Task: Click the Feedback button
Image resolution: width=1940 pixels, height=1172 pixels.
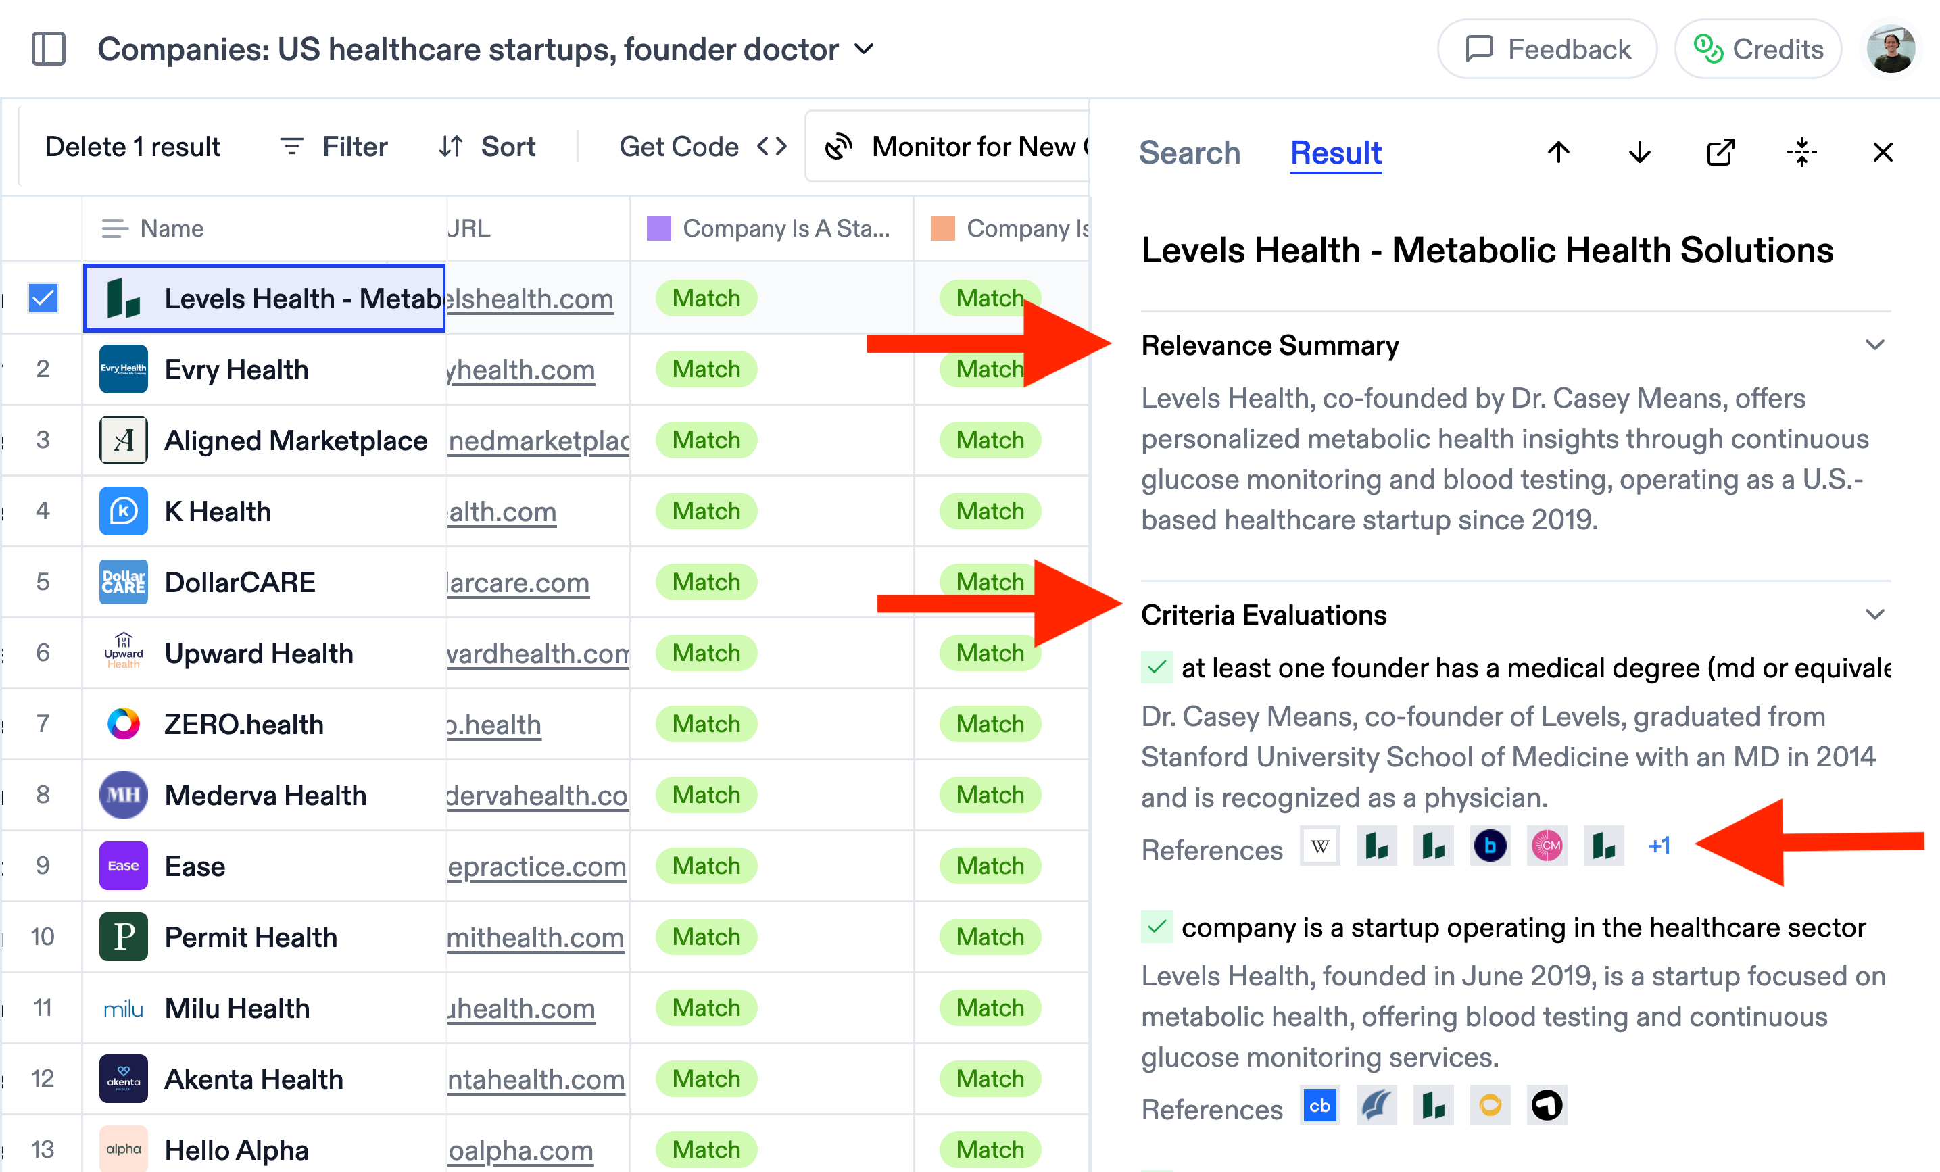Action: point(1547,49)
